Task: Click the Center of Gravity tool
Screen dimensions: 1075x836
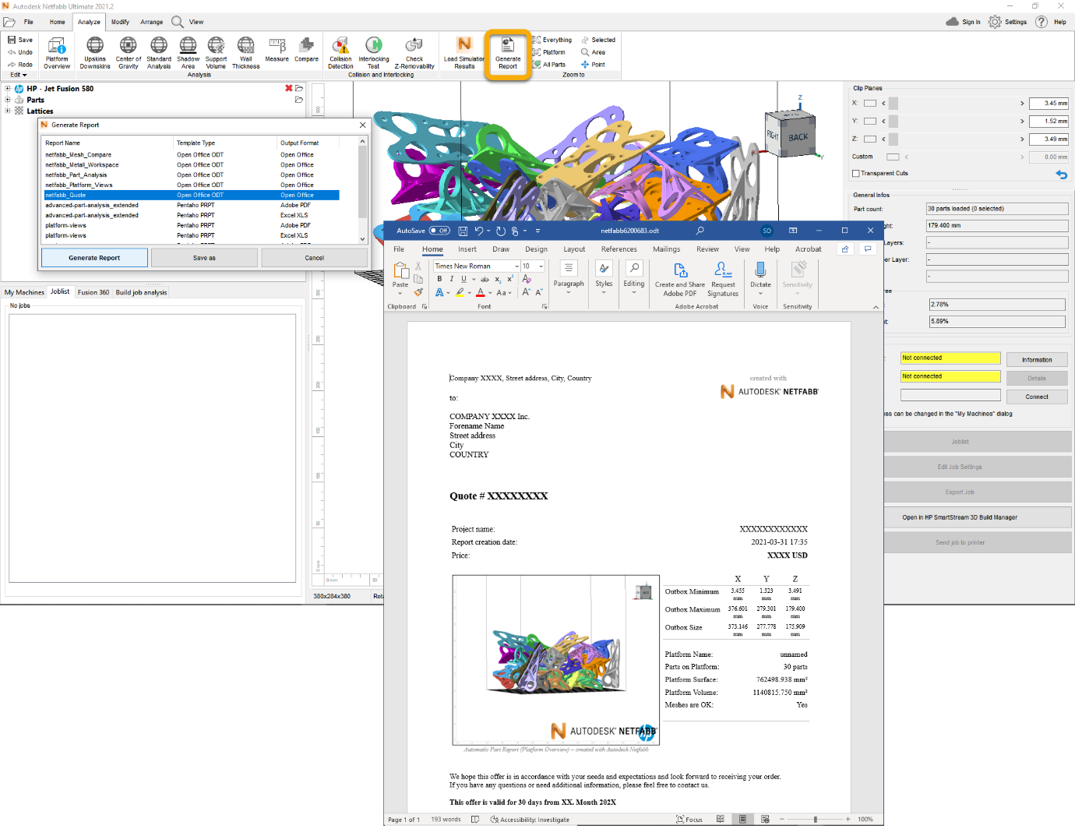Action: [129, 53]
